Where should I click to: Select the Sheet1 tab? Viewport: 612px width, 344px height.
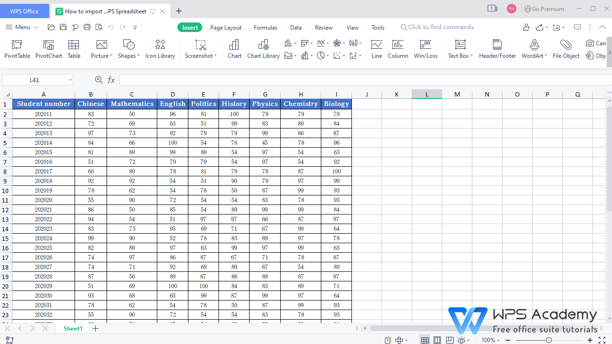point(73,328)
